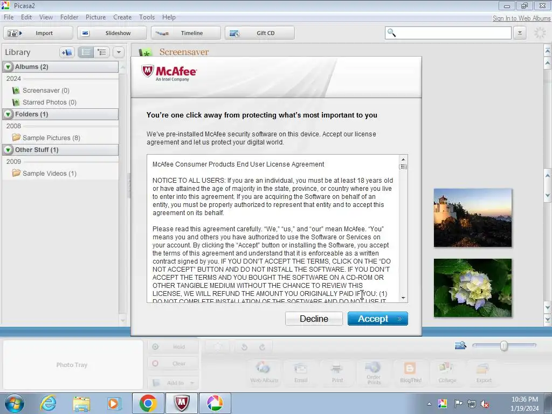552x414 pixels.
Task: Open Windows Media Player from the taskbar
Action: coord(114,403)
